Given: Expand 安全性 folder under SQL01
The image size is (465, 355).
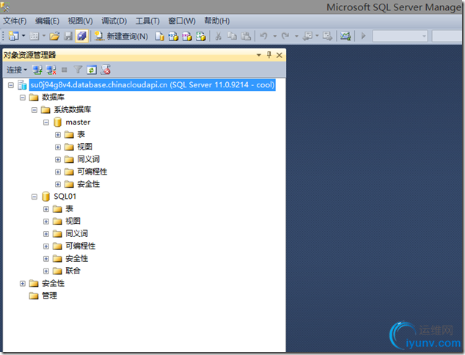Looking at the screenshot, I should (x=46, y=259).
